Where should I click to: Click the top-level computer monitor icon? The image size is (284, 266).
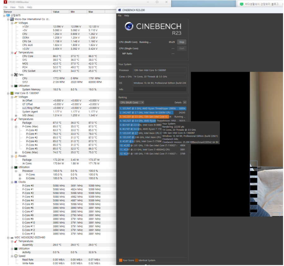coord(8,16)
